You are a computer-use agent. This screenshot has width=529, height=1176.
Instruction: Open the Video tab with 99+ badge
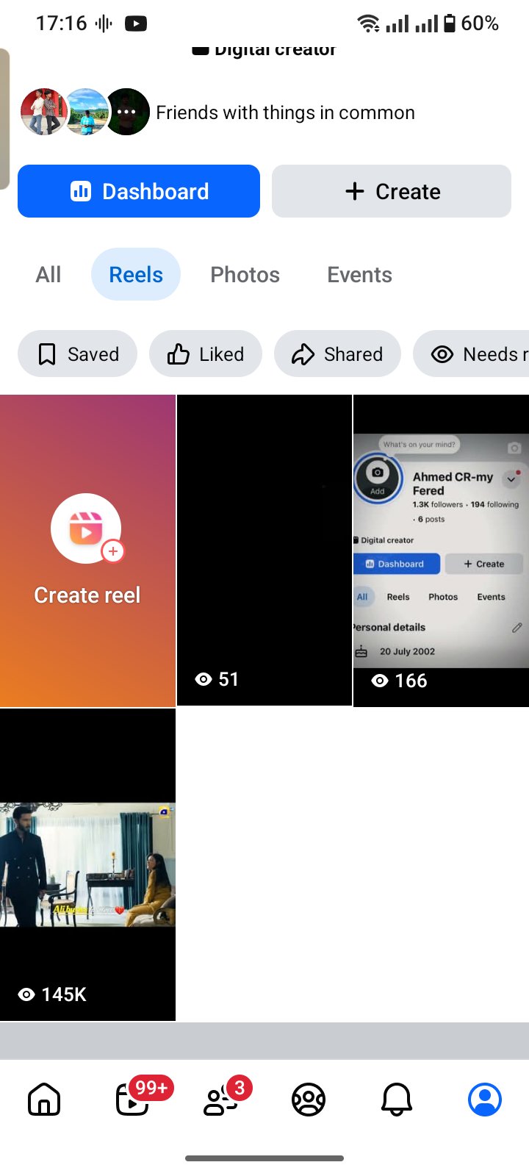(134, 1100)
